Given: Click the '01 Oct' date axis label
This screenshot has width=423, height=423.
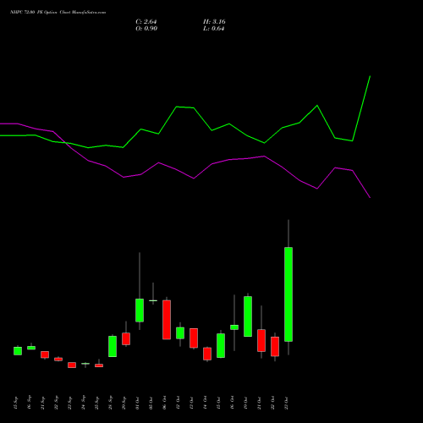Looking at the screenshot, I should coord(137,403).
